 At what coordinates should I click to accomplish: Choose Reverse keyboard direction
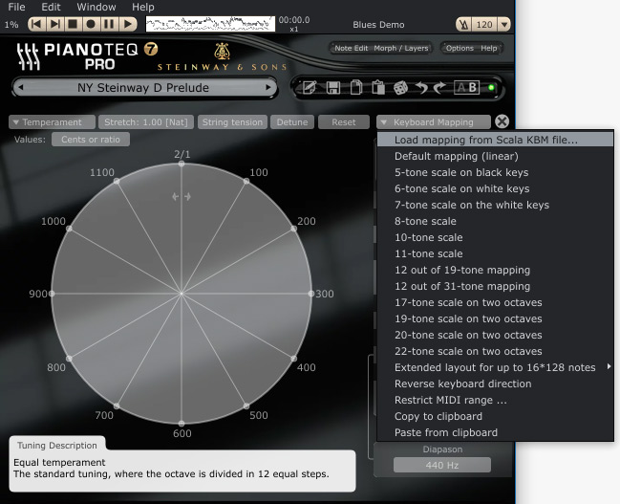[496, 383]
